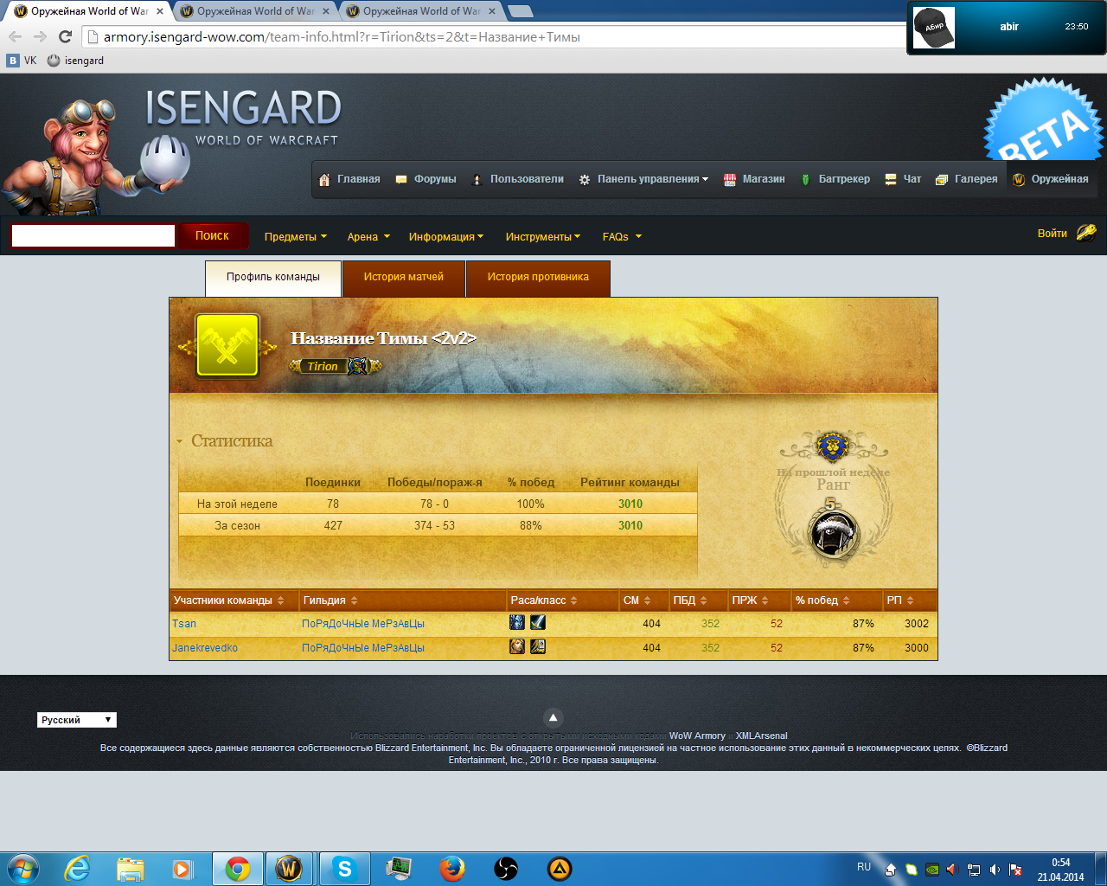Open the media player taskbar icon
1107x886 pixels.
(182, 869)
